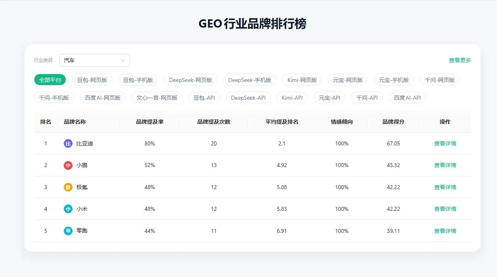Filter by 千问-网页版 platform
497x277 pixels.
click(440, 80)
